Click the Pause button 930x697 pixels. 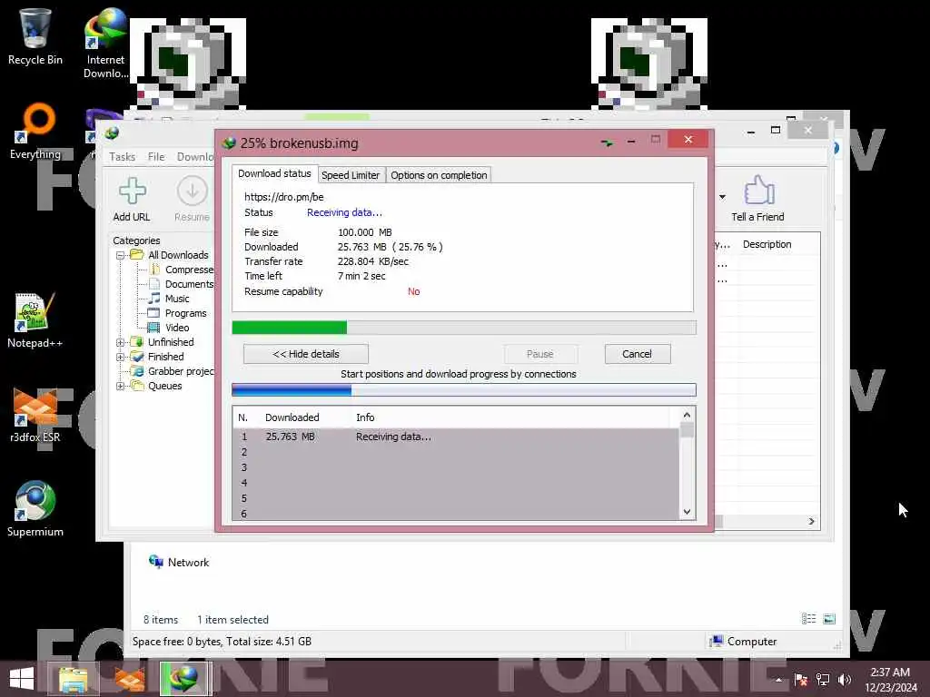point(540,354)
